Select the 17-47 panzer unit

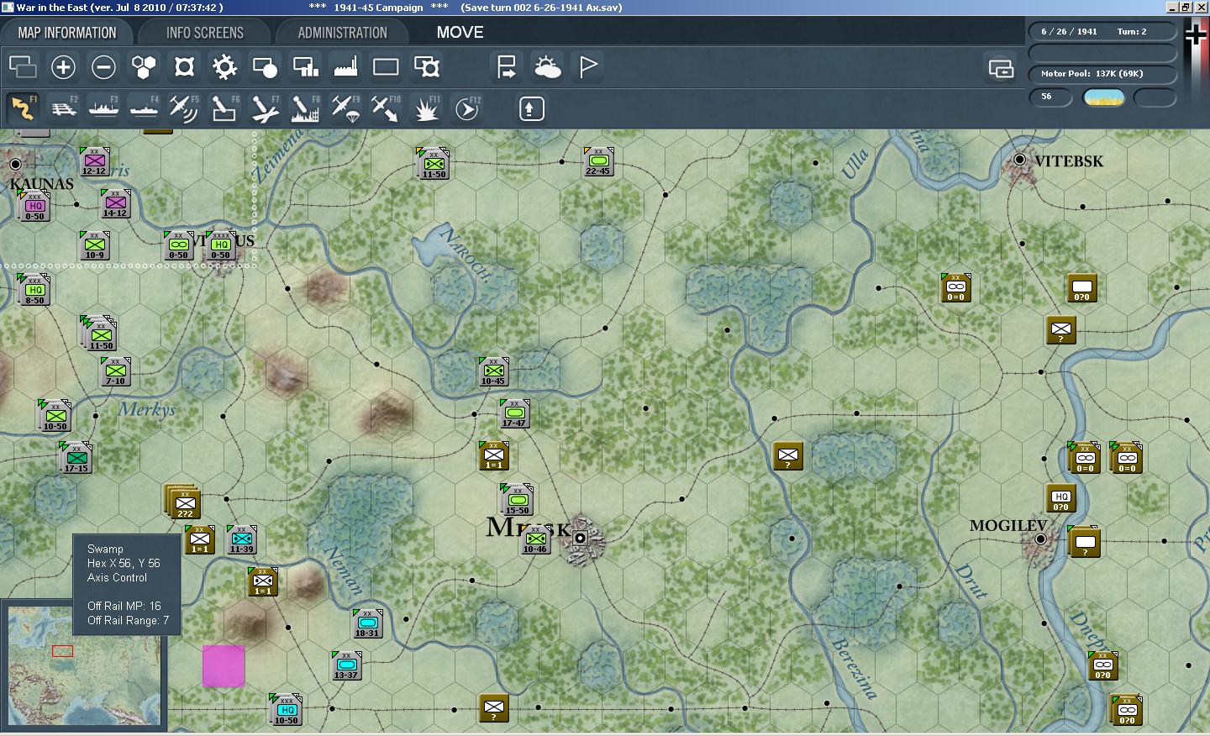click(x=514, y=413)
